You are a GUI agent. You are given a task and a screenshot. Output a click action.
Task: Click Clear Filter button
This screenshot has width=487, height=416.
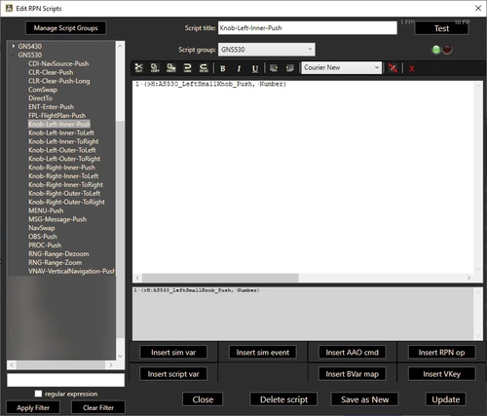(x=98, y=407)
